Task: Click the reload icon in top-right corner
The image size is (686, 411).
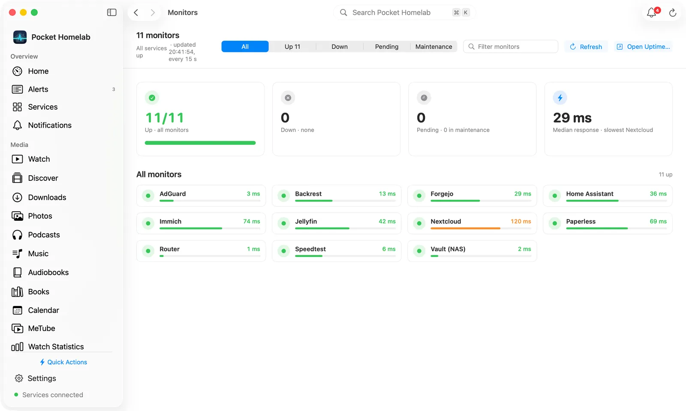Action: coord(673,13)
